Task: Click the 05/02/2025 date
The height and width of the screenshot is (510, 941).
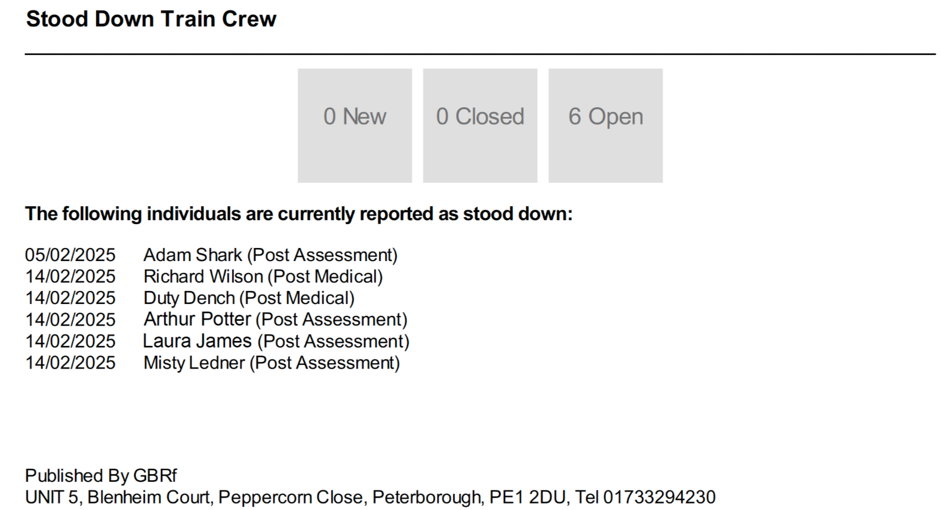Action: point(70,255)
